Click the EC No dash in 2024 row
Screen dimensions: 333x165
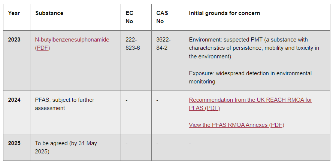point(127,100)
